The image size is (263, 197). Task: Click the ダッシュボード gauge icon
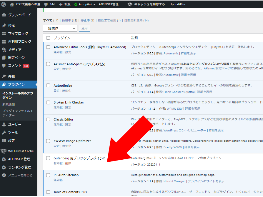pyautogui.click(x=4, y=15)
